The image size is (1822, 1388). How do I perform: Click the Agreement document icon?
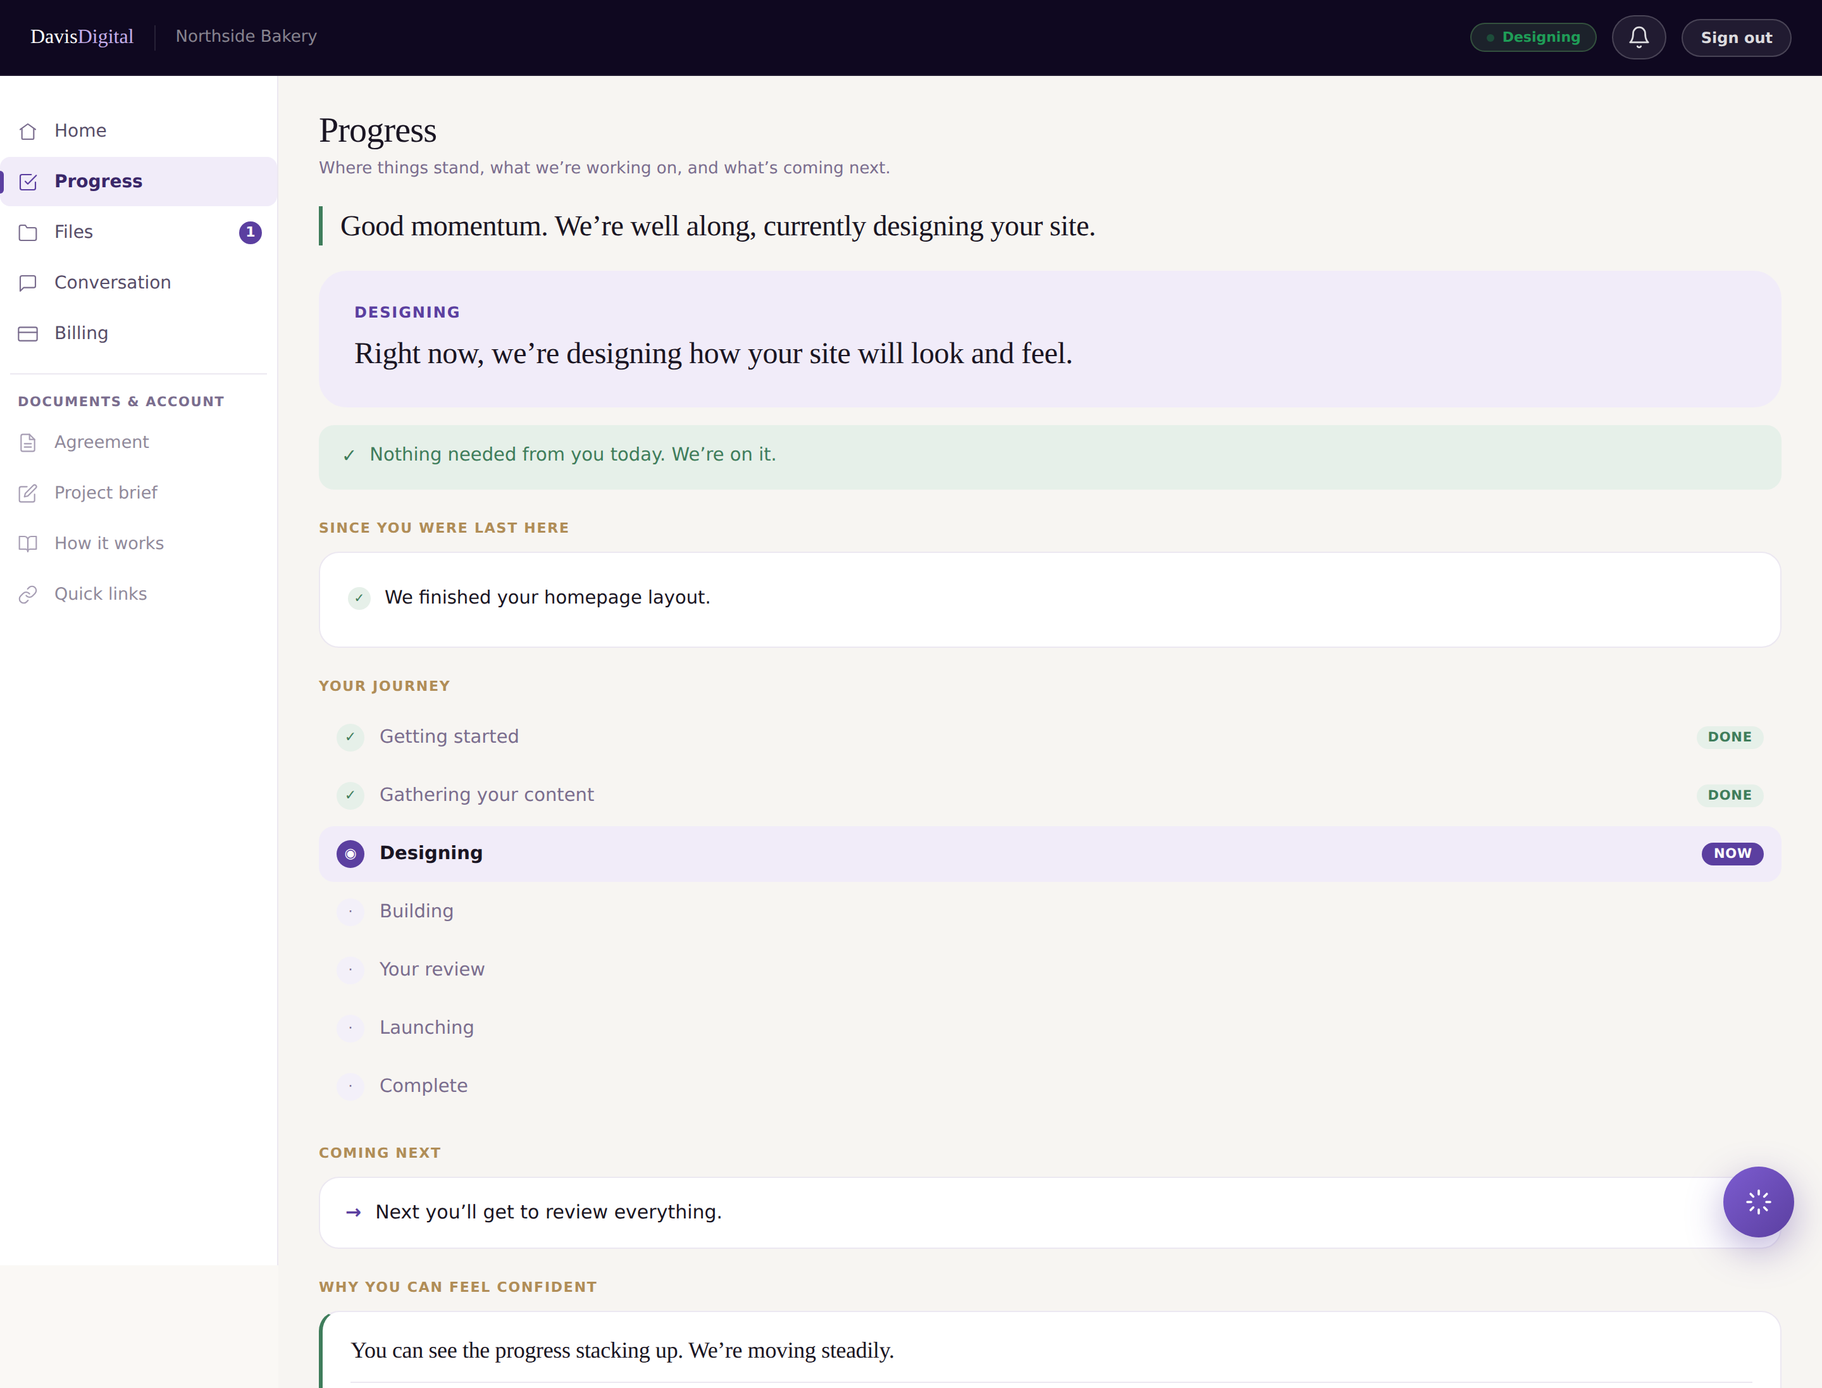28,443
